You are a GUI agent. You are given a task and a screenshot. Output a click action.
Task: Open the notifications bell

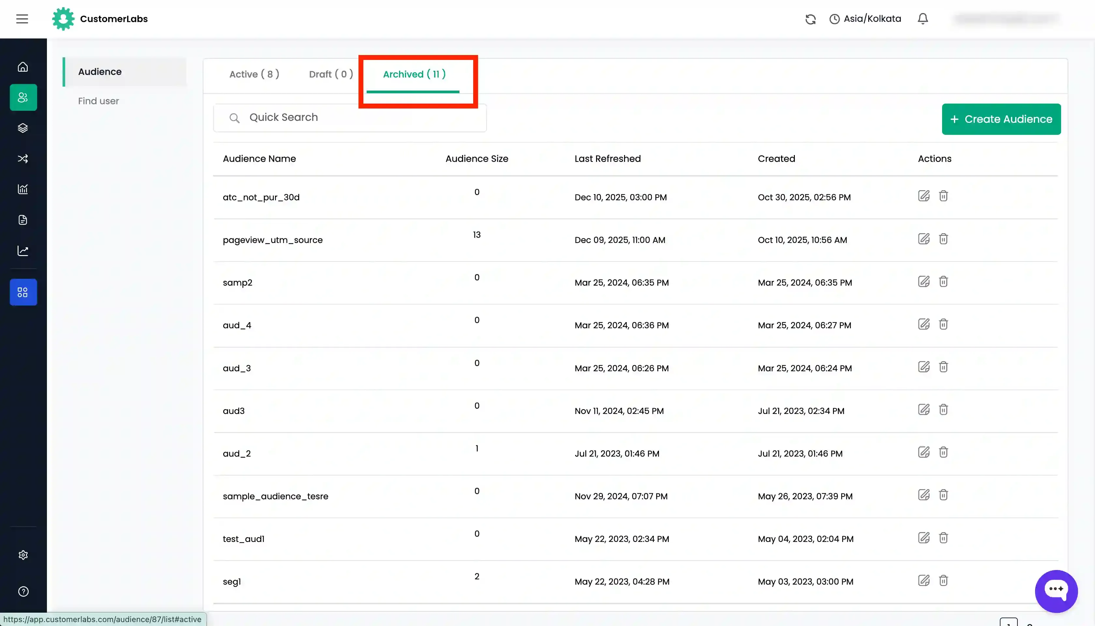point(923,19)
